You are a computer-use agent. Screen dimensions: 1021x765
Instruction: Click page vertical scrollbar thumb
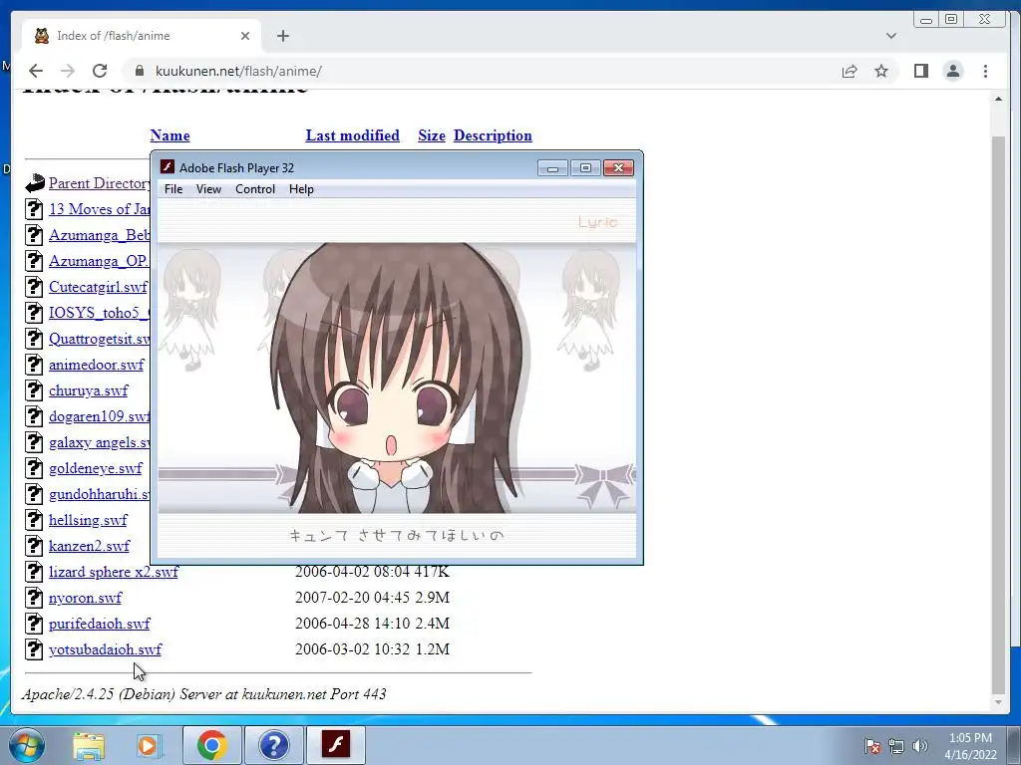[x=997, y=415]
